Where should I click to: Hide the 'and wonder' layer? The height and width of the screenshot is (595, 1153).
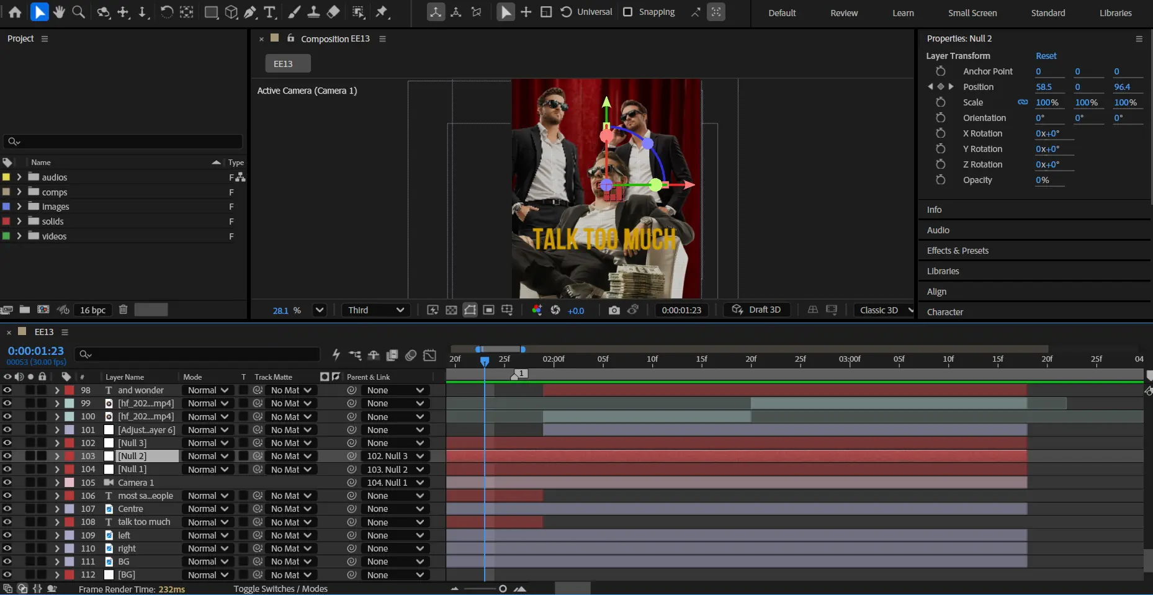(x=7, y=390)
